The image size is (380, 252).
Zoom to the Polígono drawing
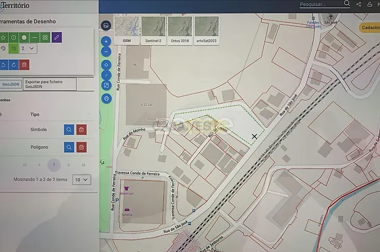69,147
